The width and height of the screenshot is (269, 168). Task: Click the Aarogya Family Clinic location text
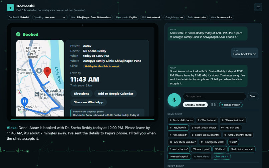112,61
